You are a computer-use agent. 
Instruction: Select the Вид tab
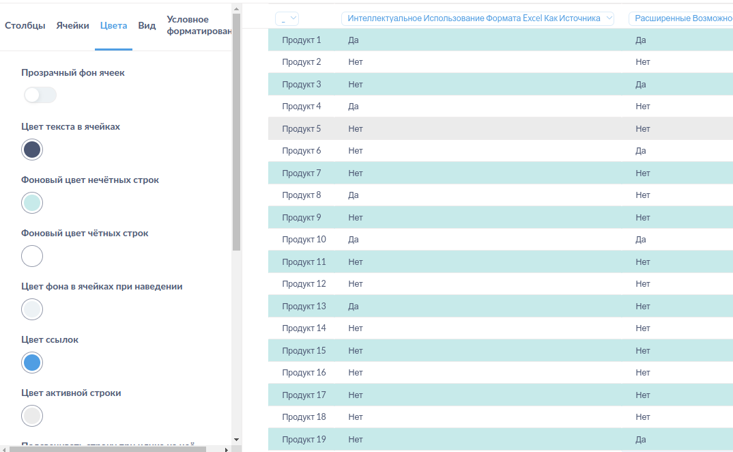pos(147,26)
